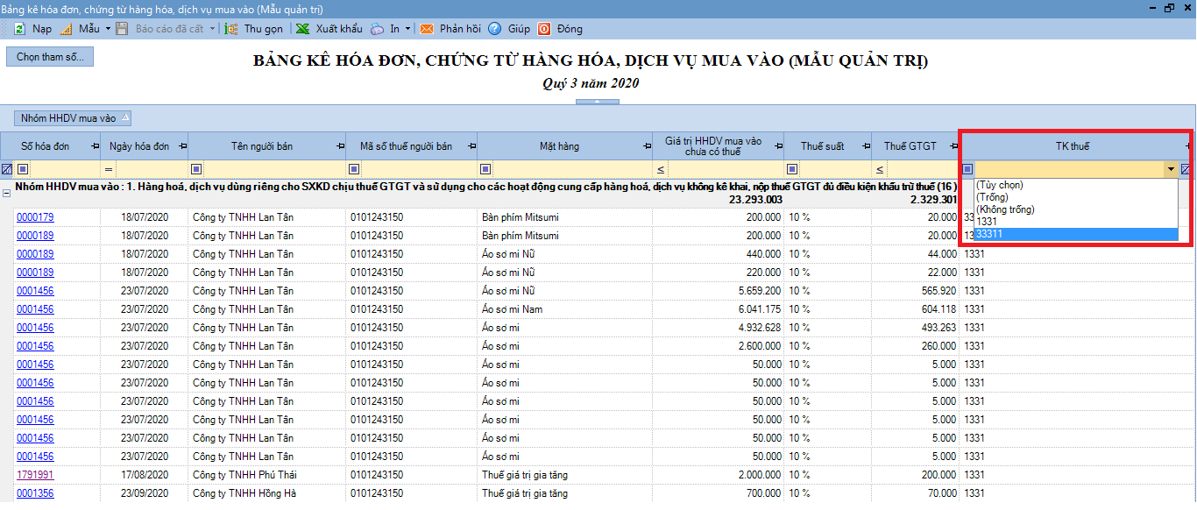Viewport: 1197px width, 510px height.
Task: Pin the Tên người bán column
Action: (339, 146)
